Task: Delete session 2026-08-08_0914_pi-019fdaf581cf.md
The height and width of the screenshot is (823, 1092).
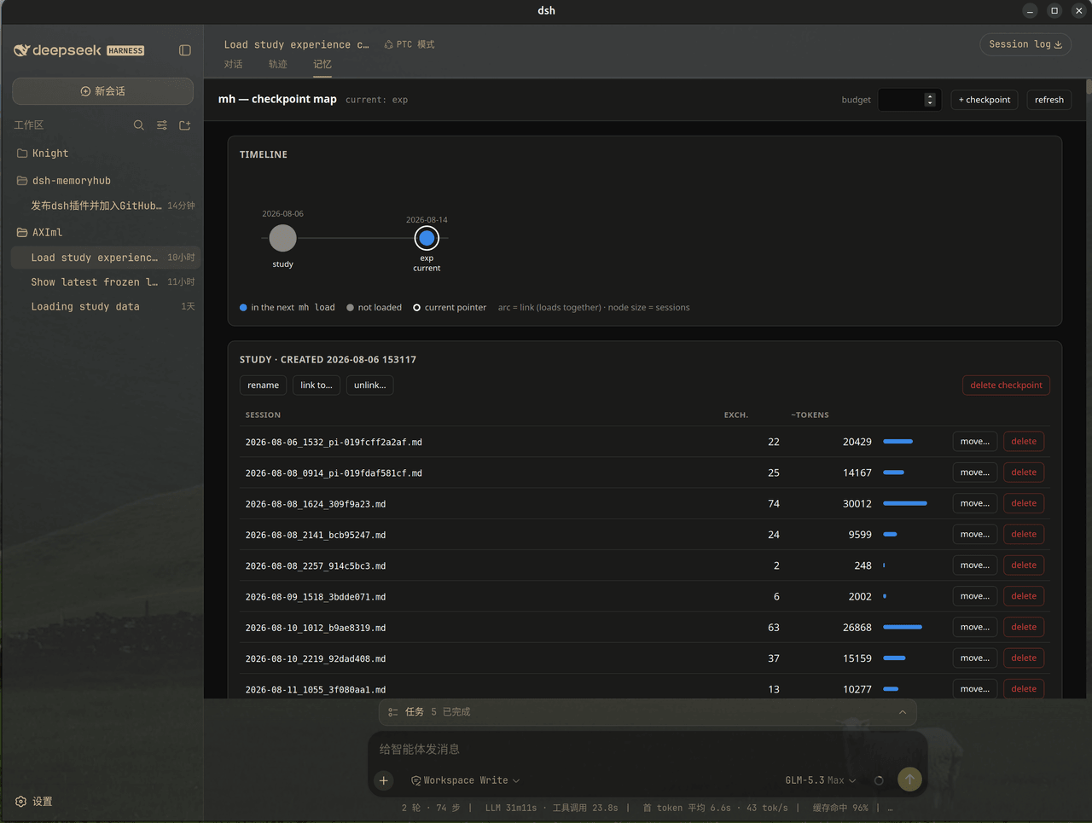Action: point(1024,472)
